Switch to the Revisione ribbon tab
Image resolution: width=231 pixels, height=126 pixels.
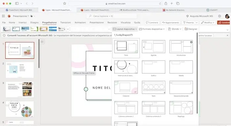point(112,22)
